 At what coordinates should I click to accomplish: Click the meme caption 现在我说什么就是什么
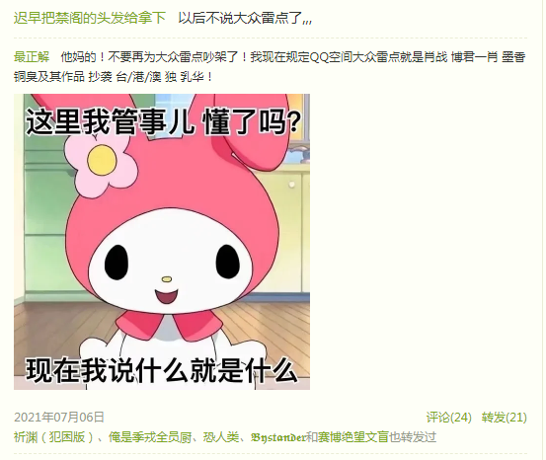(162, 370)
